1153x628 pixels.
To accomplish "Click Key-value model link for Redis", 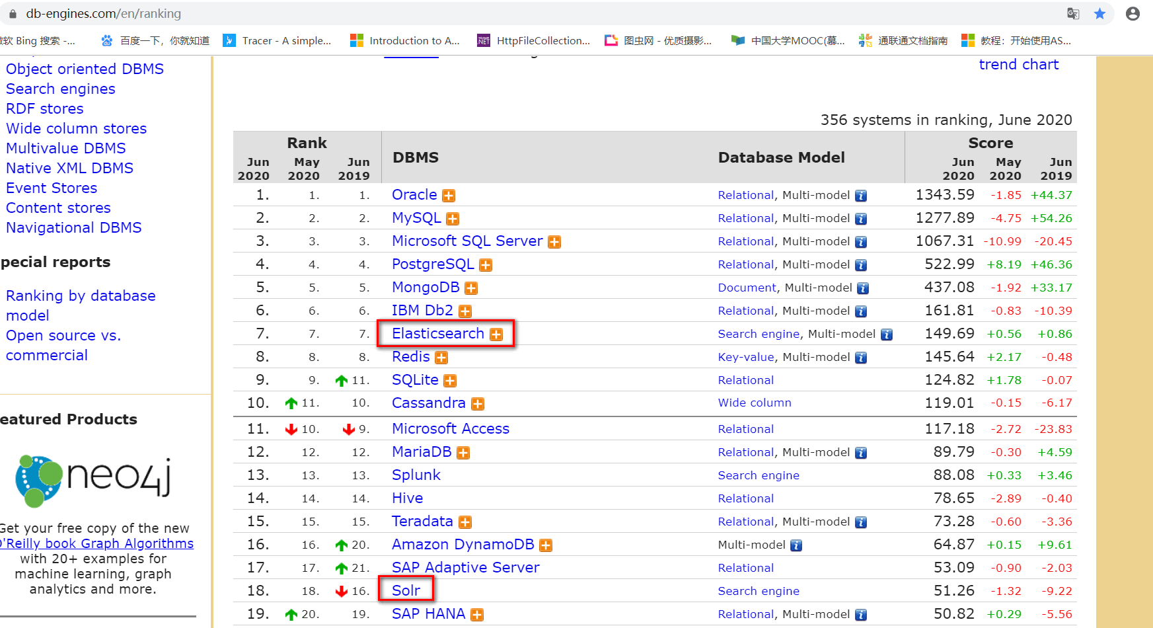I will point(746,358).
